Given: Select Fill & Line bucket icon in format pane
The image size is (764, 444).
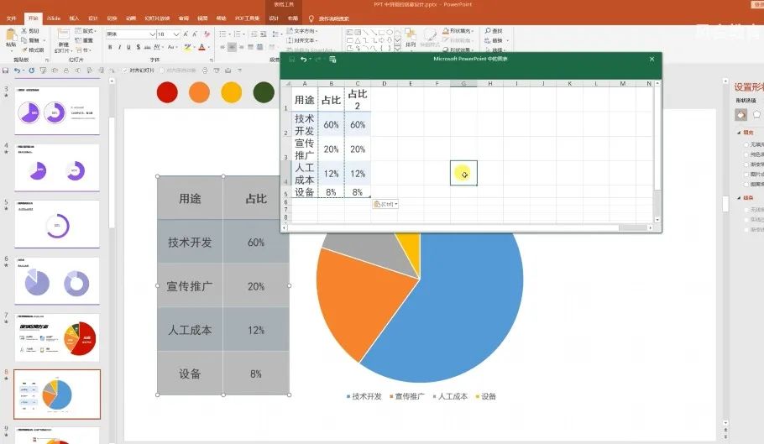Looking at the screenshot, I should pyautogui.click(x=740, y=115).
